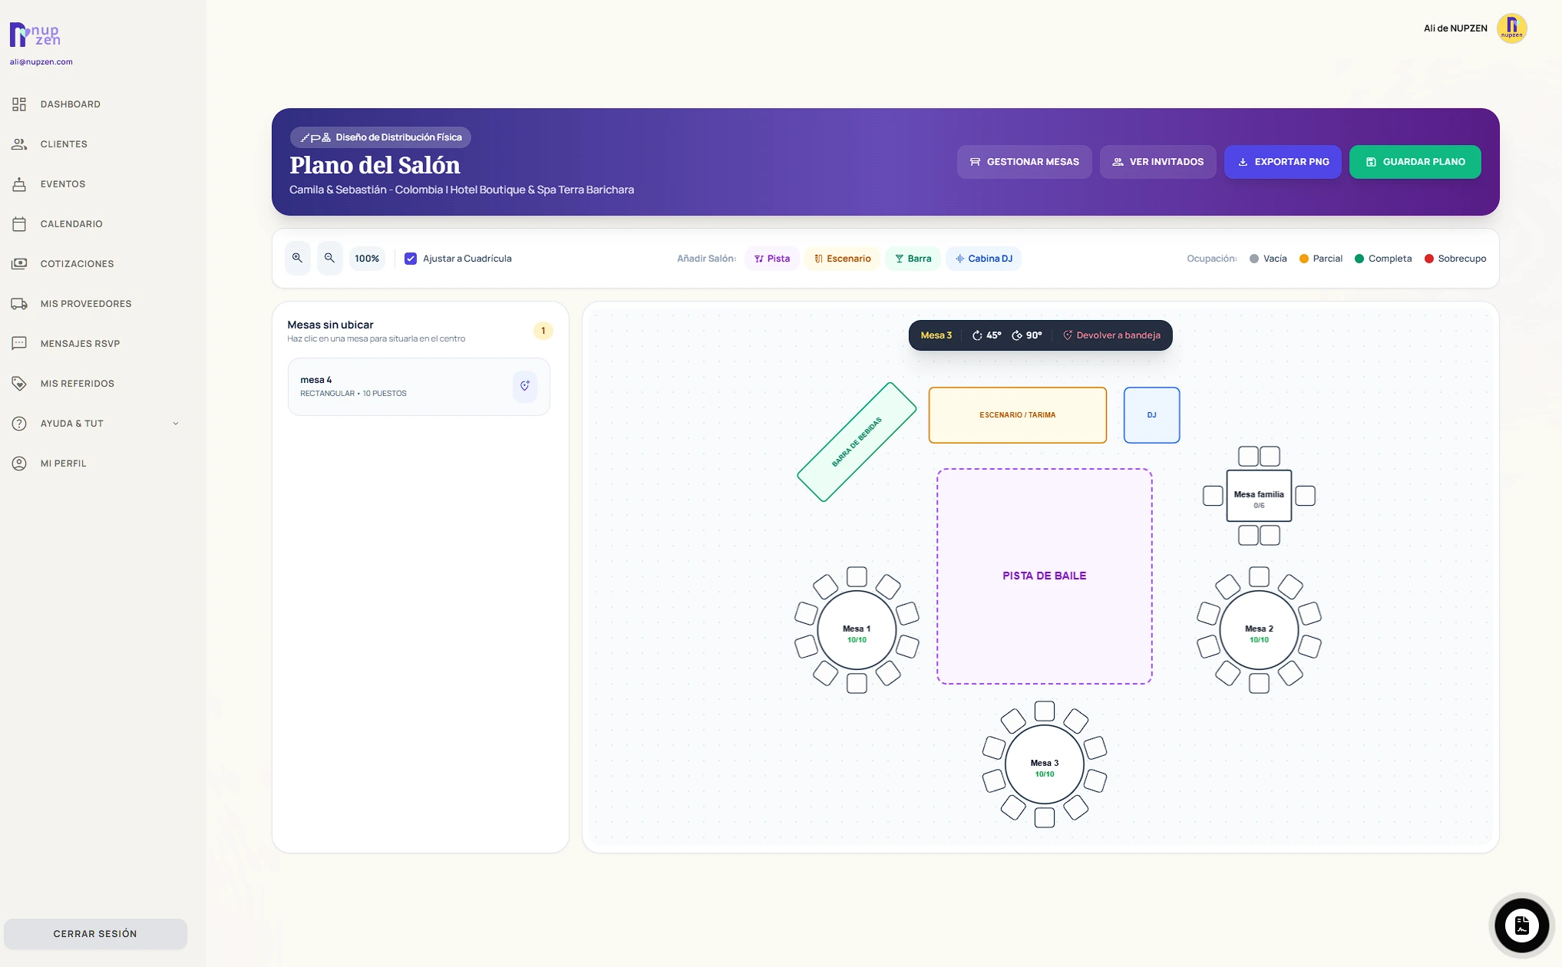Image resolution: width=1562 pixels, height=967 pixels.
Task: Open the Mi Perfil user icon
Action: point(19,464)
